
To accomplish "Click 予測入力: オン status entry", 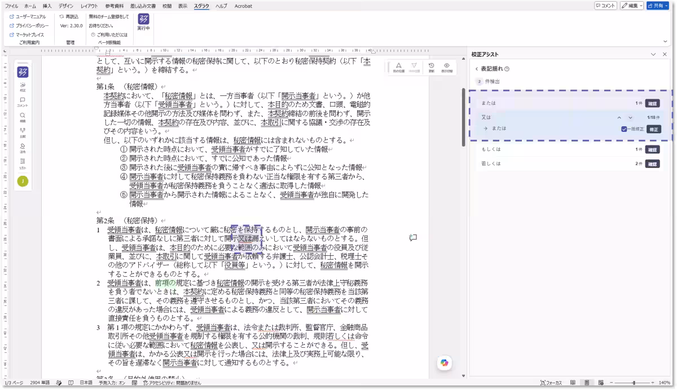I will [x=112, y=383].
